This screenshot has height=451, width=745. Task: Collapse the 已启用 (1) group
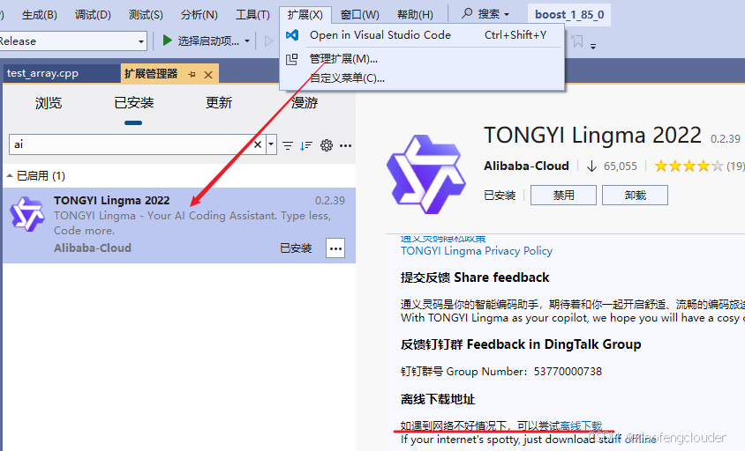point(10,176)
